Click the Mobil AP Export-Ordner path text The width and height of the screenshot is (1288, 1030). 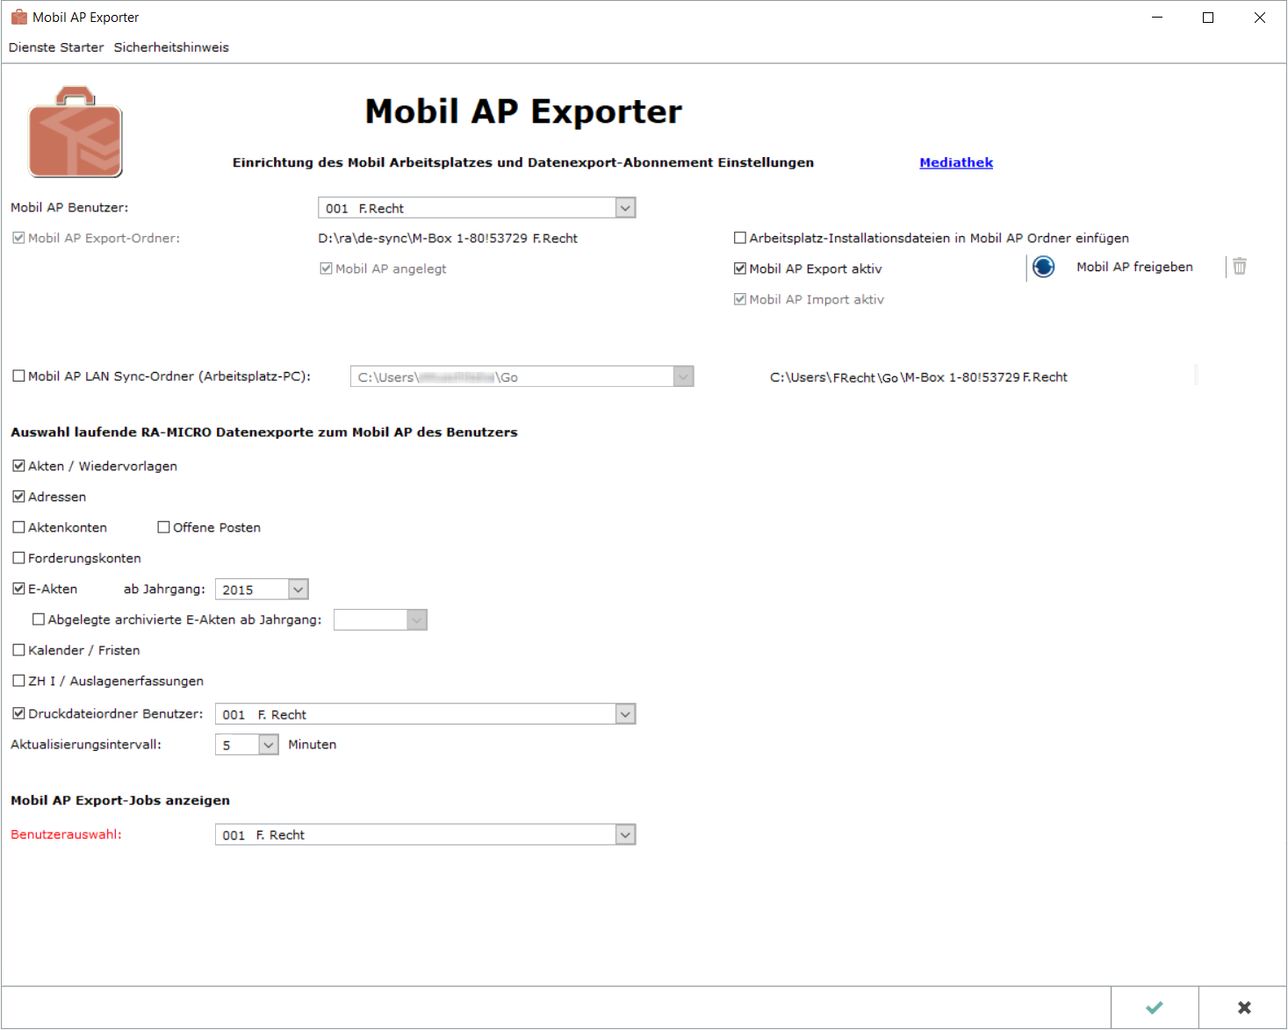tap(448, 239)
